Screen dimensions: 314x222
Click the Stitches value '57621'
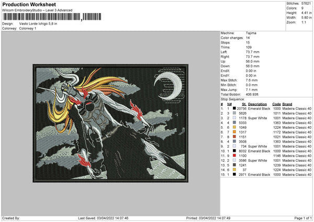(306, 4)
